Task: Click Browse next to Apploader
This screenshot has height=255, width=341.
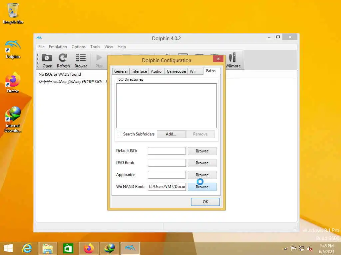Action: click(202, 175)
